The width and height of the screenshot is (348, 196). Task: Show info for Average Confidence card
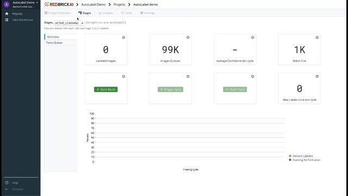[252, 38]
